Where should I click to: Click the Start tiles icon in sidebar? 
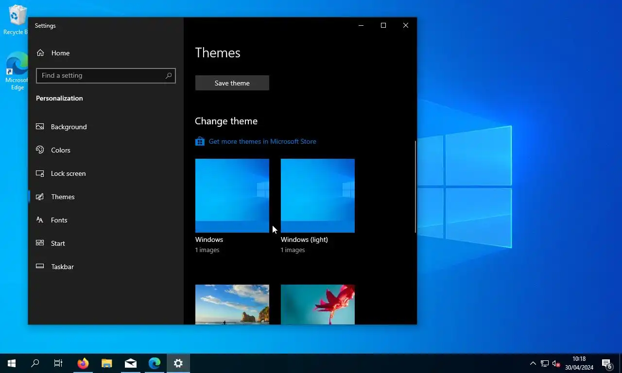coord(40,243)
